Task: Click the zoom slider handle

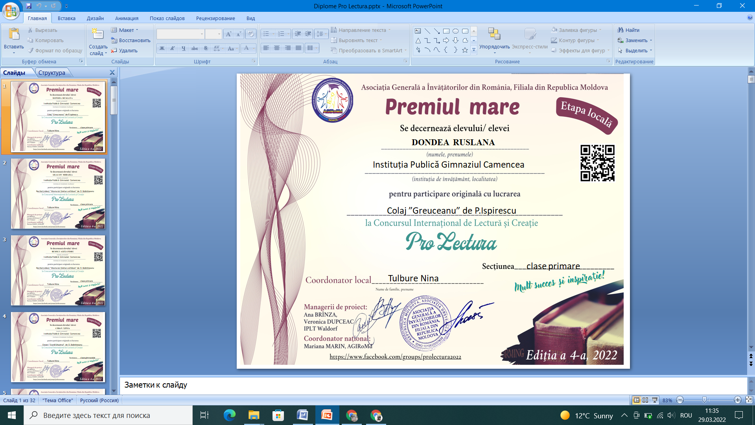Action: [x=704, y=400]
